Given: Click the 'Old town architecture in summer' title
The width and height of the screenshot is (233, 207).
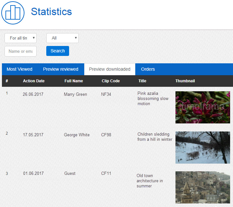Looking at the screenshot, I should [150, 181].
